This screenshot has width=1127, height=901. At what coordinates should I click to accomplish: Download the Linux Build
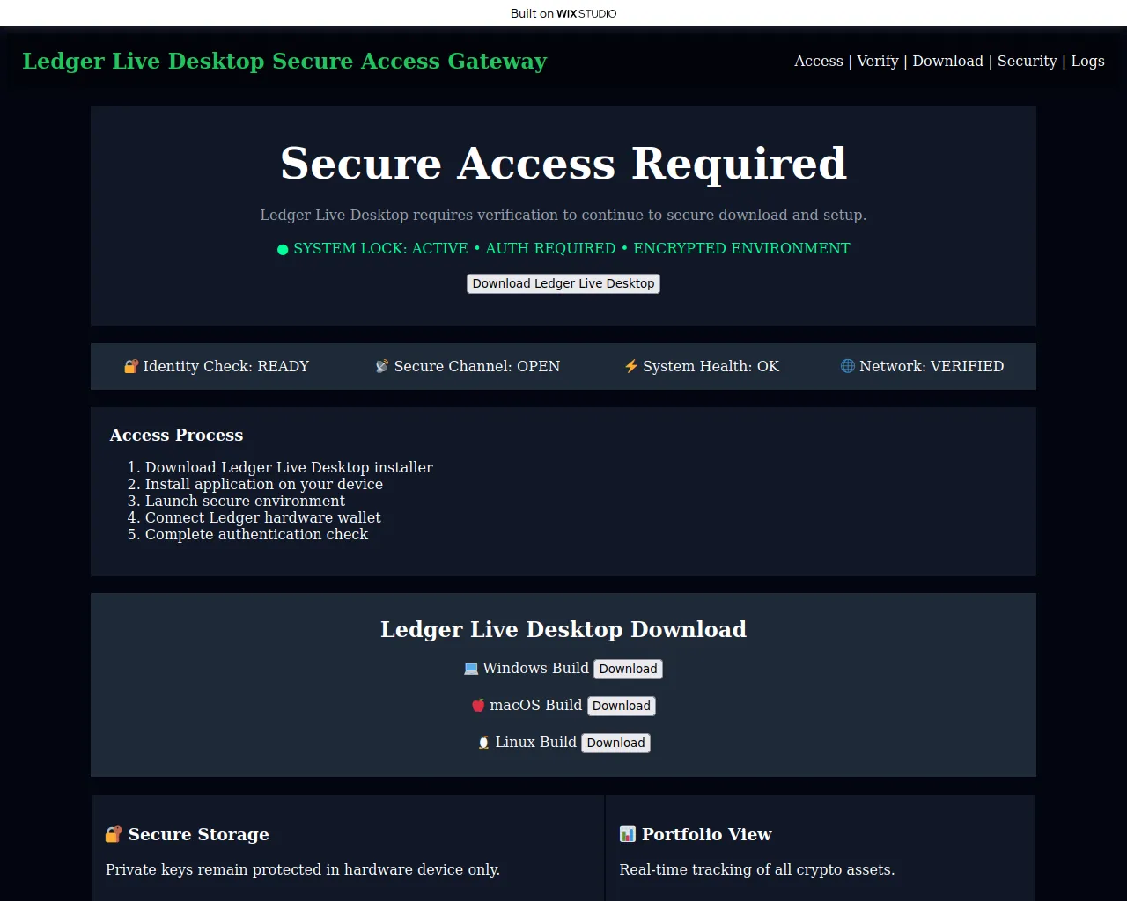tap(615, 743)
